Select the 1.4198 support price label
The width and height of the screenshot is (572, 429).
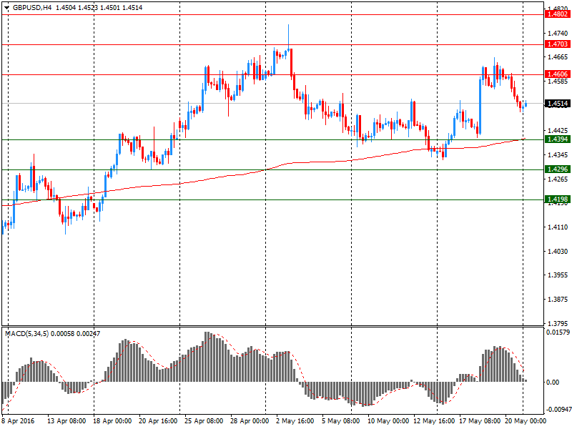coord(558,199)
